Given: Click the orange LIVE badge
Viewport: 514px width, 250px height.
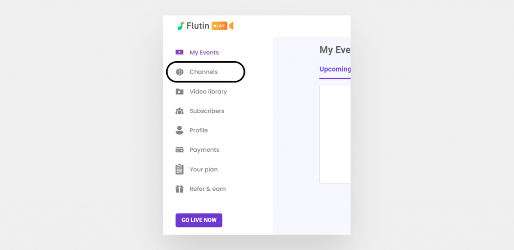Looking at the screenshot, I should point(219,26).
